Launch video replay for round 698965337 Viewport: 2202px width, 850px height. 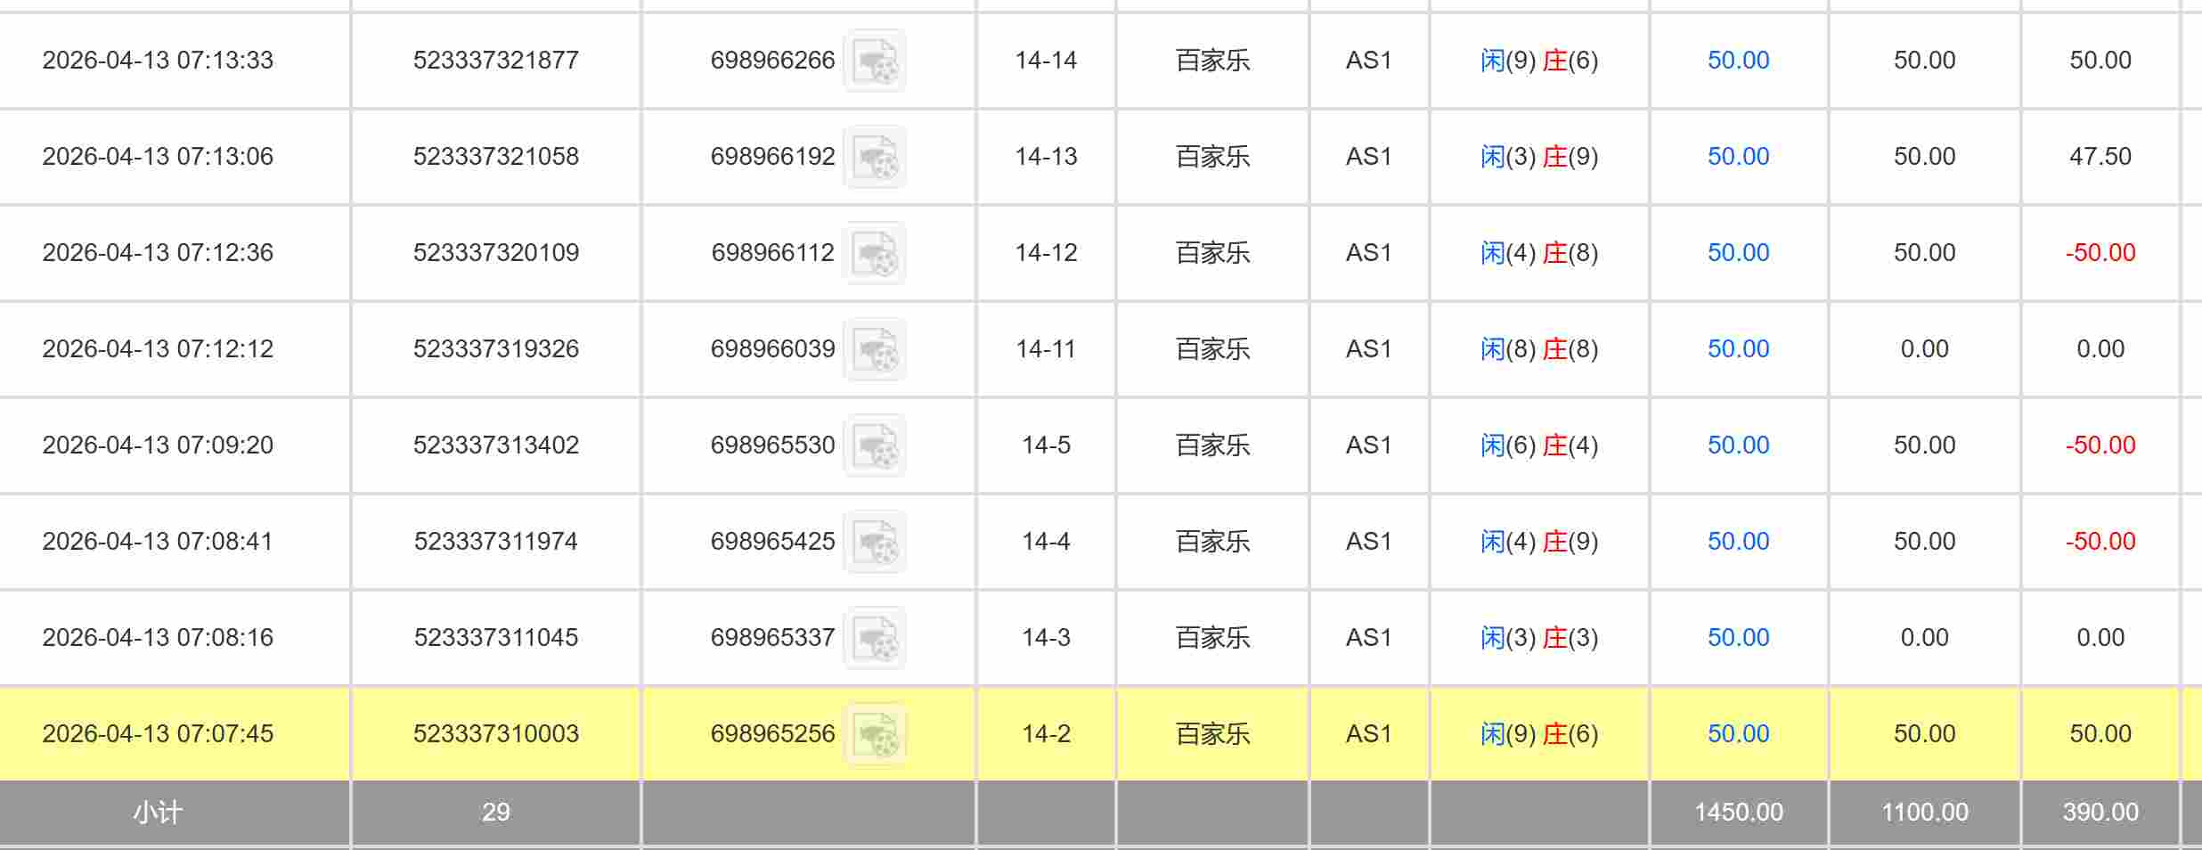tap(875, 638)
